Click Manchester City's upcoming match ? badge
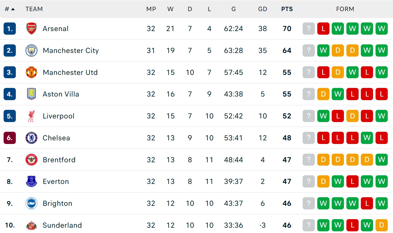Viewport: 393px width, 233px height. pyautogui.click(x=309, y=50)
